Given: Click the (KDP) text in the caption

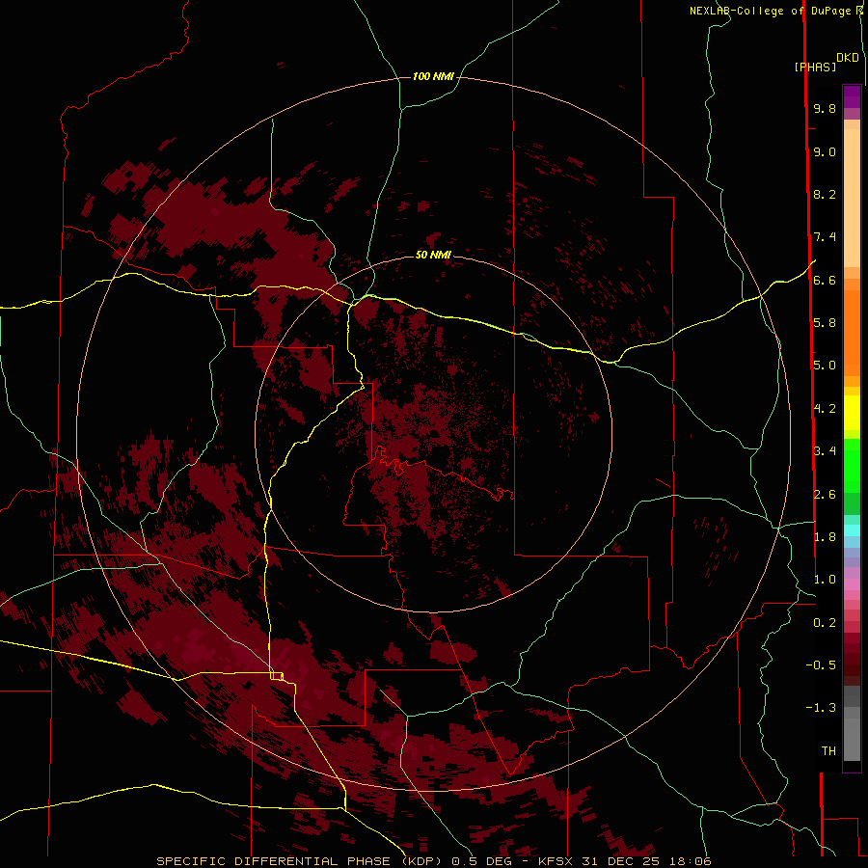Looking at the screenshot, I should (421, 861).
